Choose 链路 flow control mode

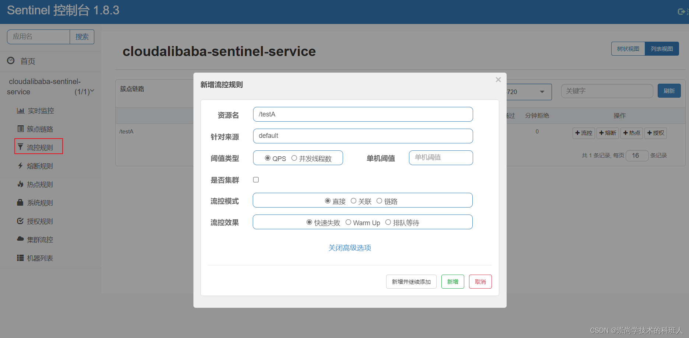pos(379,201)
